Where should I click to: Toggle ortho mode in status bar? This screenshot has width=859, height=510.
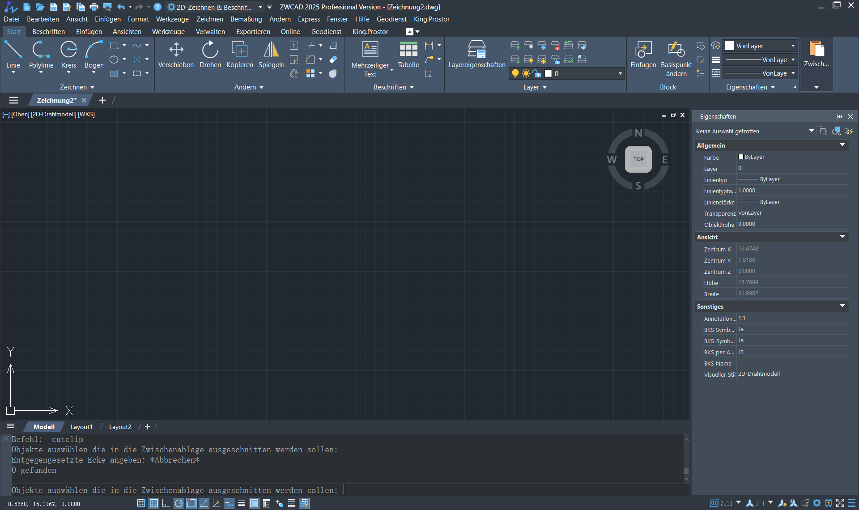[166, 503]
